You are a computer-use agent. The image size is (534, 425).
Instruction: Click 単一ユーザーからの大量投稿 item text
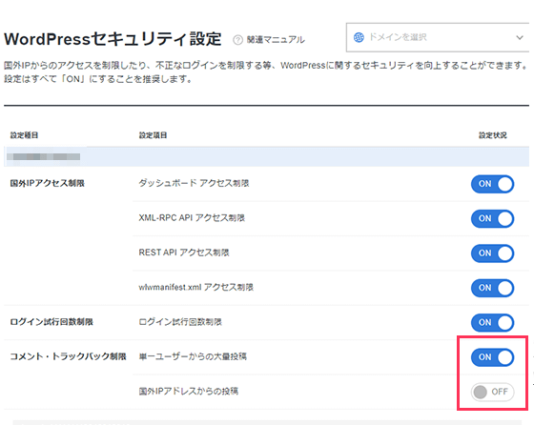point(193,356)
